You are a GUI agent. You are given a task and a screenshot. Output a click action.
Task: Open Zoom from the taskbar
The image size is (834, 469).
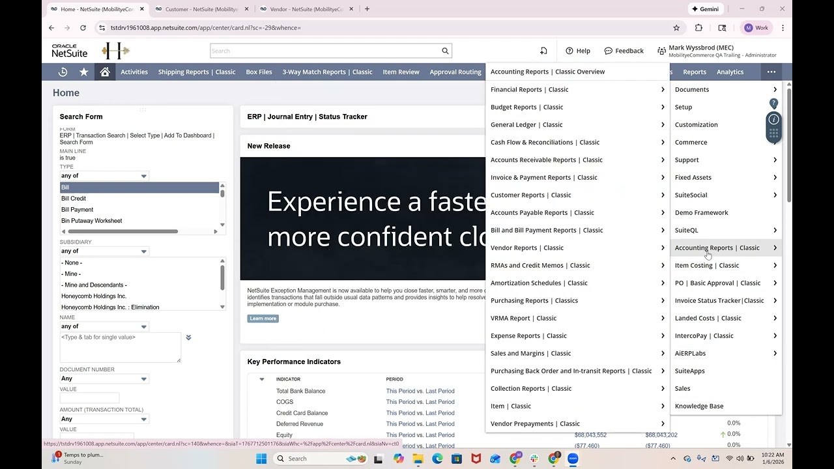click(x=573, y=459)
